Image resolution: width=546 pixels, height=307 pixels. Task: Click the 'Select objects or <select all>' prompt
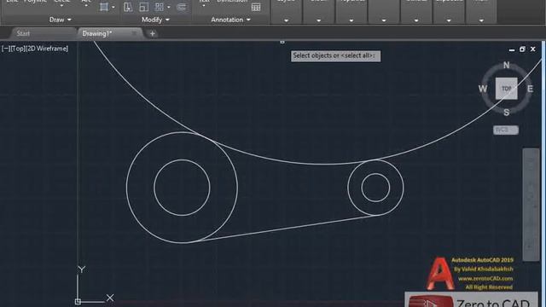(x=335, y=56)
